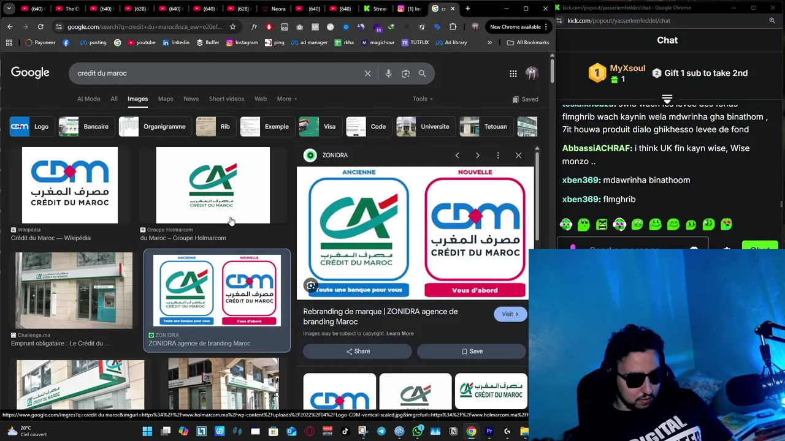The height and width of the screenshot is (441, 785).
Task: Expand the More search categories dropdown
Action: click(287, 99)
